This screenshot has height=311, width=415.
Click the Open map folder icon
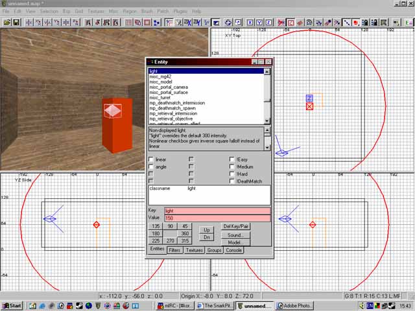[x=6, y=22]
